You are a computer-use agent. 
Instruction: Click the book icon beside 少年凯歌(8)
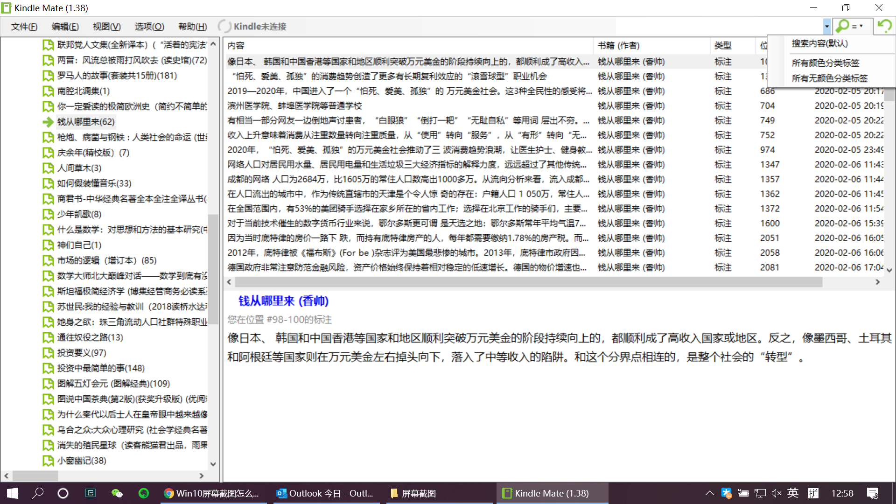point(48,214)
